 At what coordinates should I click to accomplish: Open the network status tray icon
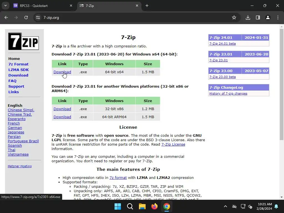[243, 206]
